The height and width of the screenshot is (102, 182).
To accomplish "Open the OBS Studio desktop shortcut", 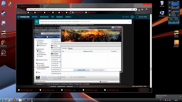I will coord(3,53).
